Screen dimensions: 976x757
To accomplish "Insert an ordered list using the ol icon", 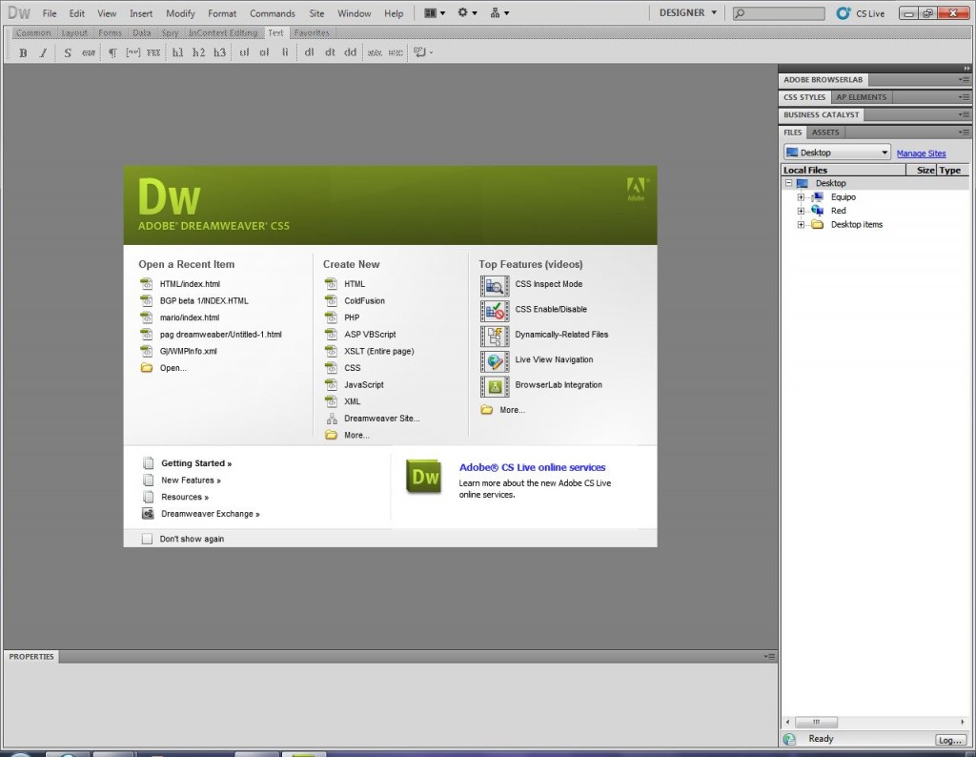I will [263, 52].
